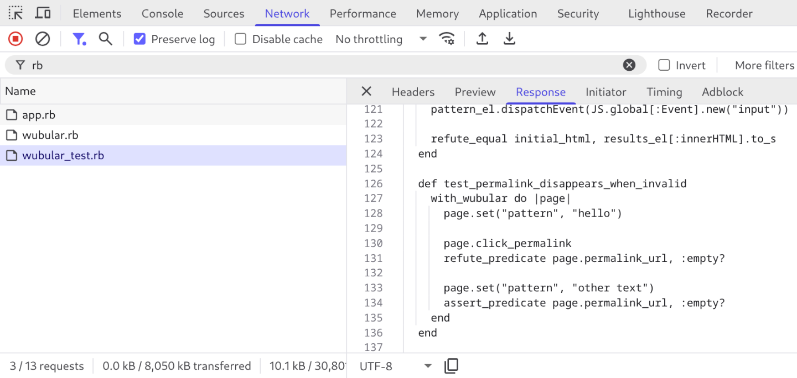Show the Initiator tab
The width and height of the screenshot is (797, 378).
click(x=606, y=92)
